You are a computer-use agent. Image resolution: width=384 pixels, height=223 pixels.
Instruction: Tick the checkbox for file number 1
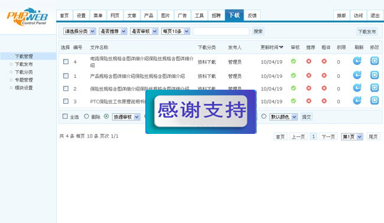(66, 76)
